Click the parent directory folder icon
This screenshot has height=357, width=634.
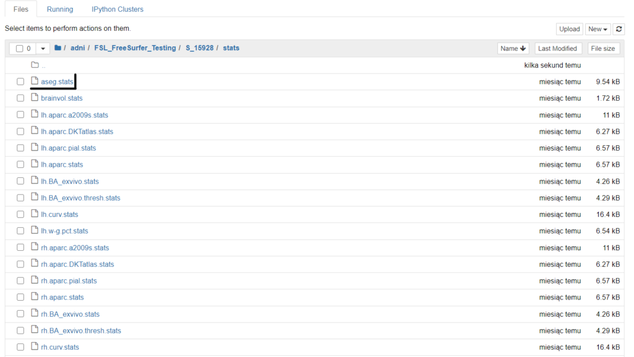(x=35, y=65)
